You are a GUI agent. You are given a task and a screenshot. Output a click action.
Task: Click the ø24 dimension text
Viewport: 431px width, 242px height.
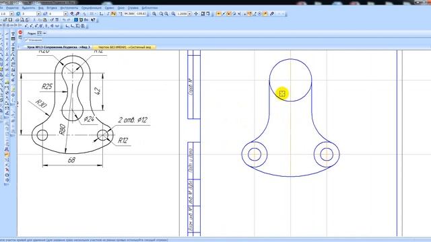(x=89, y=119)
